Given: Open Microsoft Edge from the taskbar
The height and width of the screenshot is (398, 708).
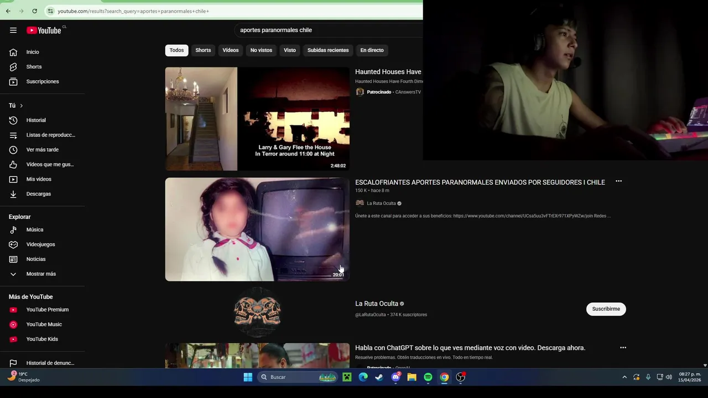Looking at the screenshot, I should pyautogui.click(x=363, y=377).
